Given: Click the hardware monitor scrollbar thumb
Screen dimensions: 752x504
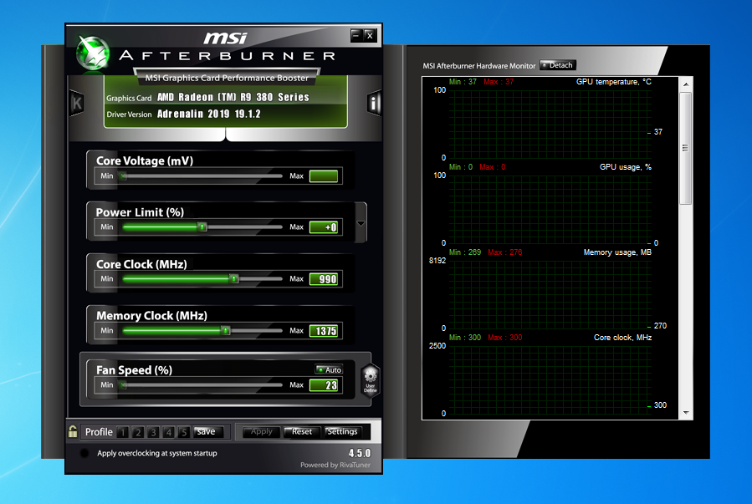Looking at the screenshot, I should (686, 148).
